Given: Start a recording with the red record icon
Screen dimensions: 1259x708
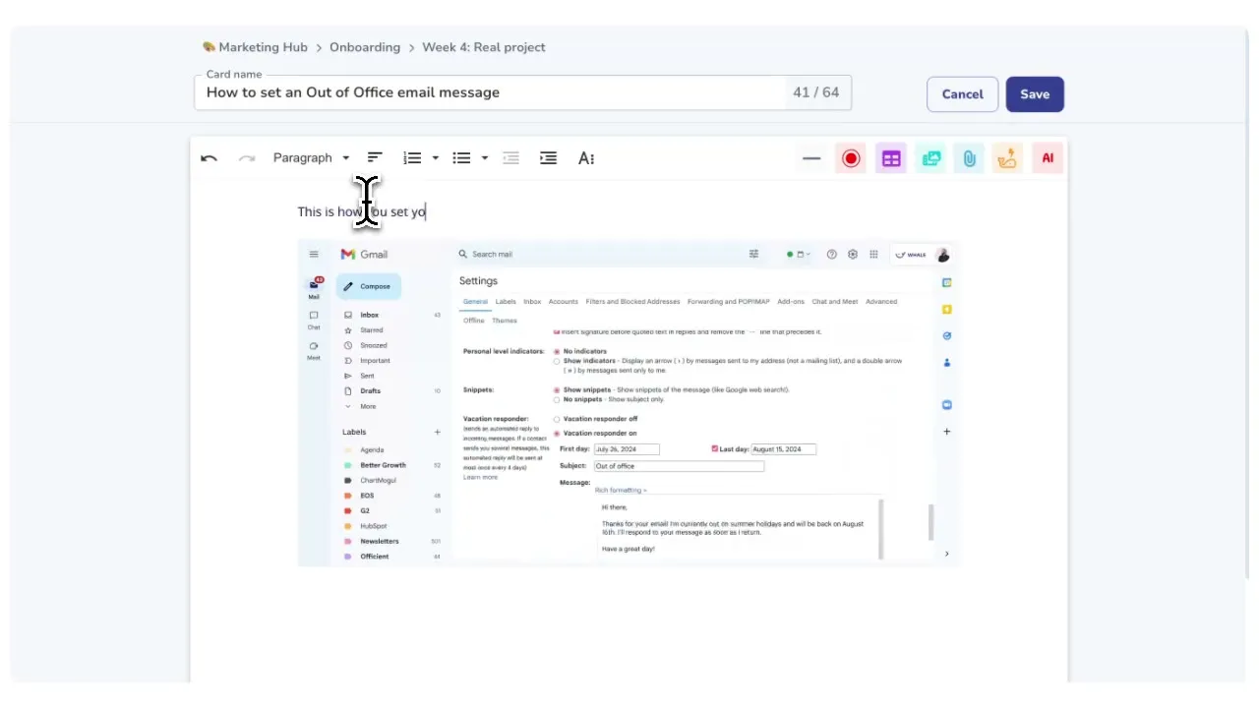Looking at the screenshot, I should 851,158.
